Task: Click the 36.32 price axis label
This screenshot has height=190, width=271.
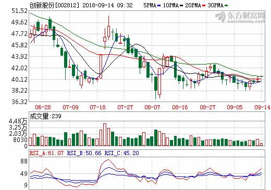Action: coord(19,102)
